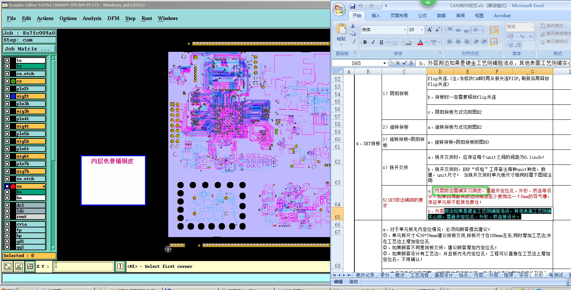Click the Excel formula bar text
The image size is (571, 290).
493,63
